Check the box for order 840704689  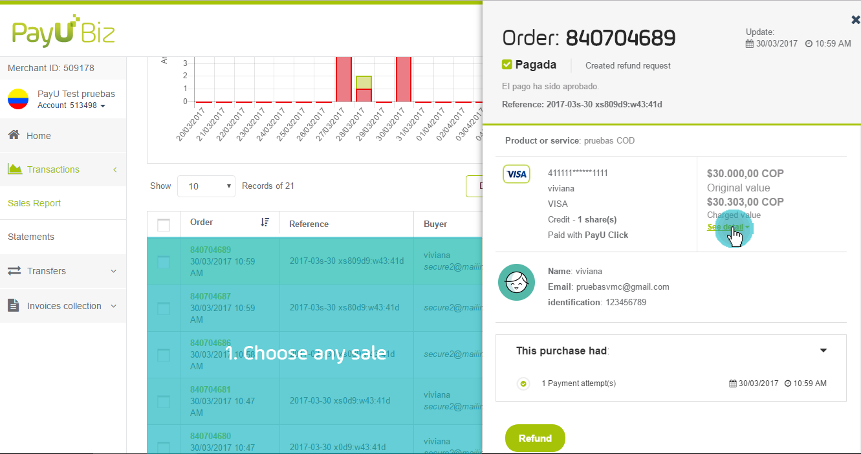click(x=164, y=261)
